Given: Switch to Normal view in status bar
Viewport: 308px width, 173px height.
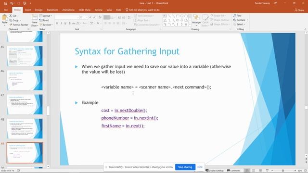Looking at the screenshot, I should [x=247, y=171].
